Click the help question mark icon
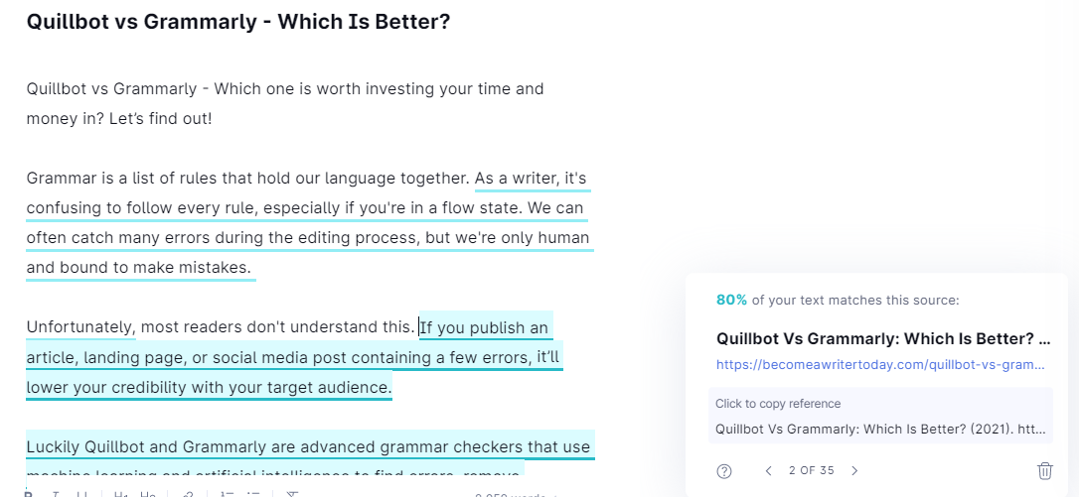1079x497 pixels. tap(724, 470)
